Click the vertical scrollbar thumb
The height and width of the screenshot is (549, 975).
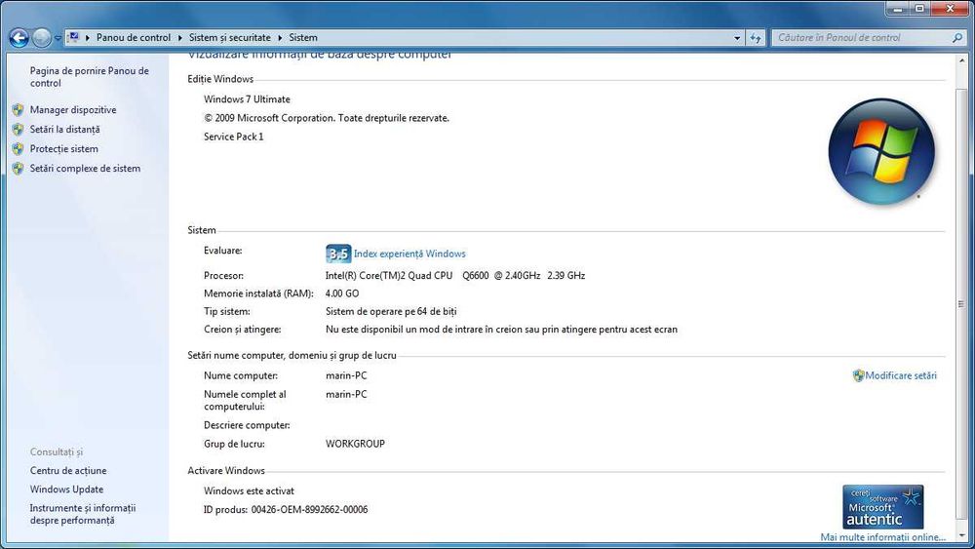click(961, 303)
